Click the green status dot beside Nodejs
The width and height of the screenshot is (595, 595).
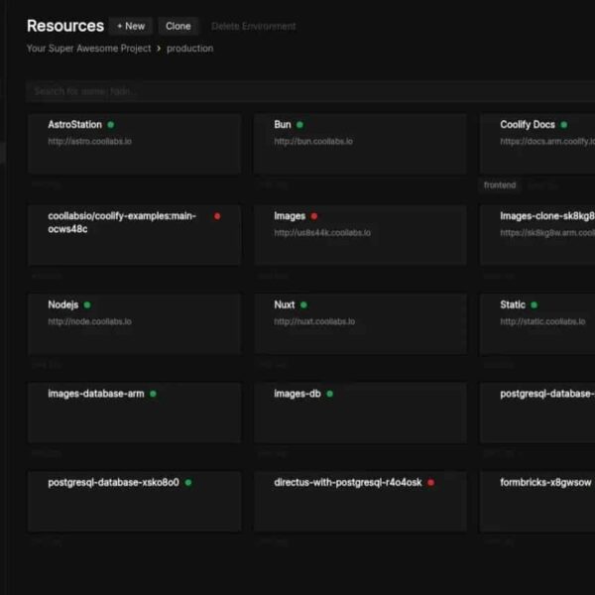click(87, 304)
